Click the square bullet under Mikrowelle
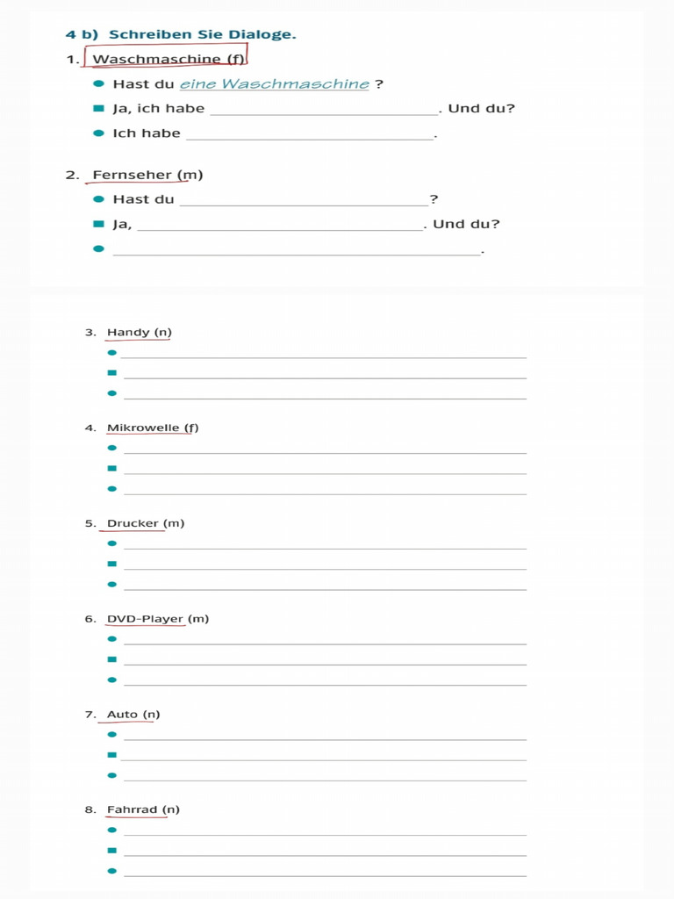The width and height of the screenshot is (674, 899). (111, 469)
